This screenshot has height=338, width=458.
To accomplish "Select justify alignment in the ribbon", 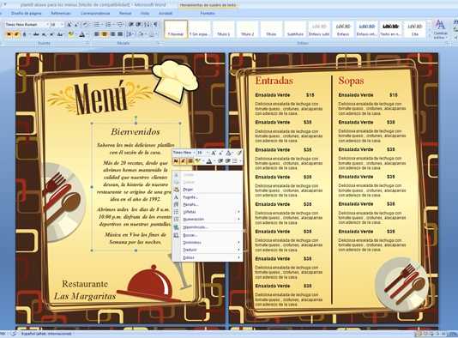I will click(x=120, y=34).
